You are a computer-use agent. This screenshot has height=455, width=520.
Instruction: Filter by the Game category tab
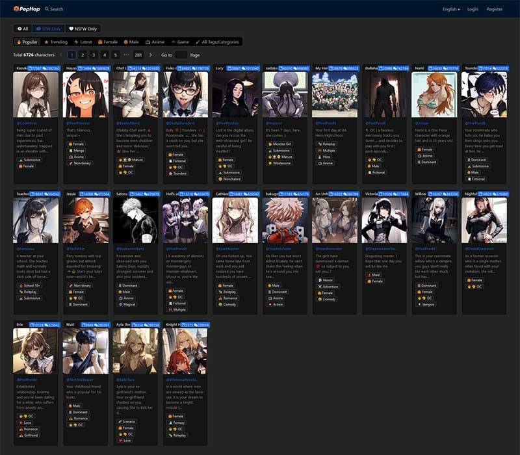click(180, 42)
